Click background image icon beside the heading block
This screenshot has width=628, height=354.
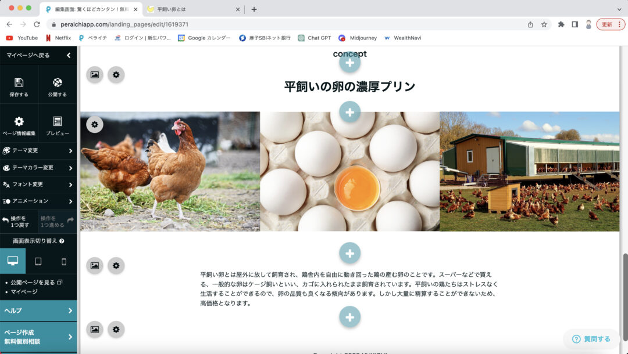(95, 75)
